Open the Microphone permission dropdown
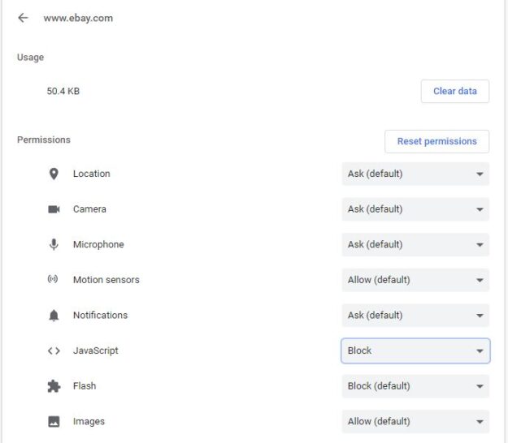 pos(415,244)
